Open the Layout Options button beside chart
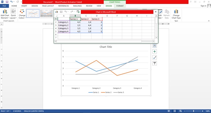 click(x=155, y=46)
